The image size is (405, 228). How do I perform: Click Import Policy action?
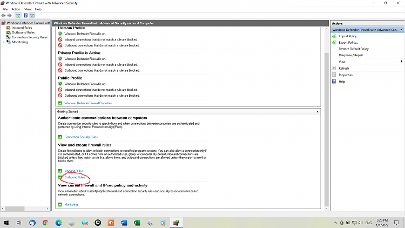tap(348, 36)
